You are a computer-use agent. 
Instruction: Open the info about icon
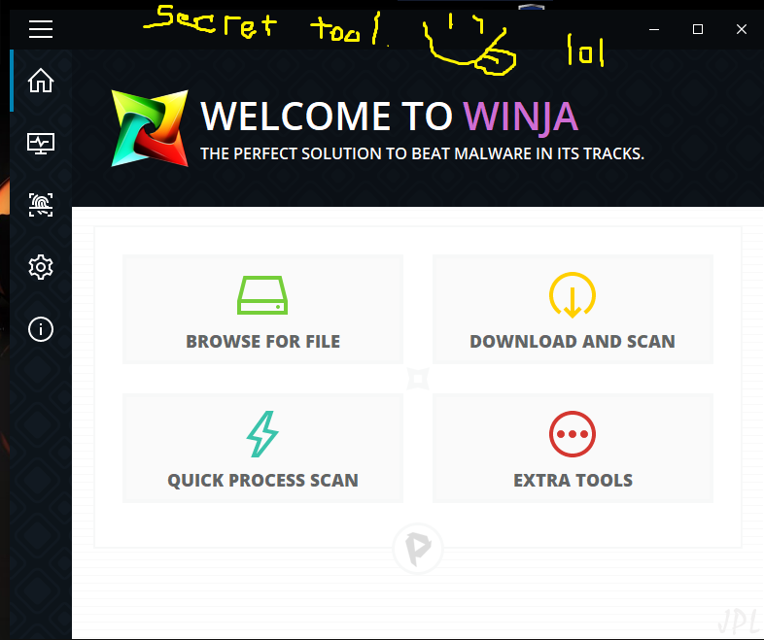point(41,329)
